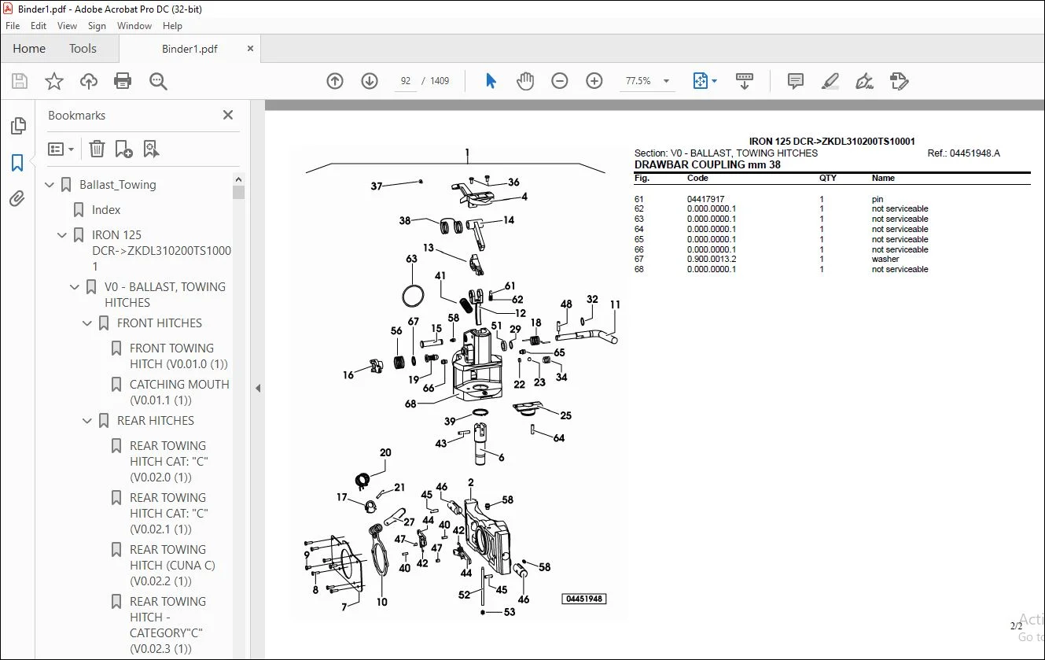
Task: Open the File menu
Action: (x=13, y=26)
